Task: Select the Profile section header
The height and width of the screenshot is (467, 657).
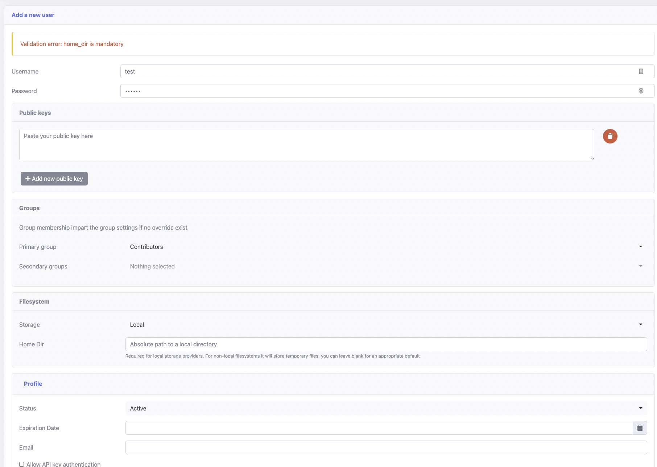Action: click(x=33, y=384)
